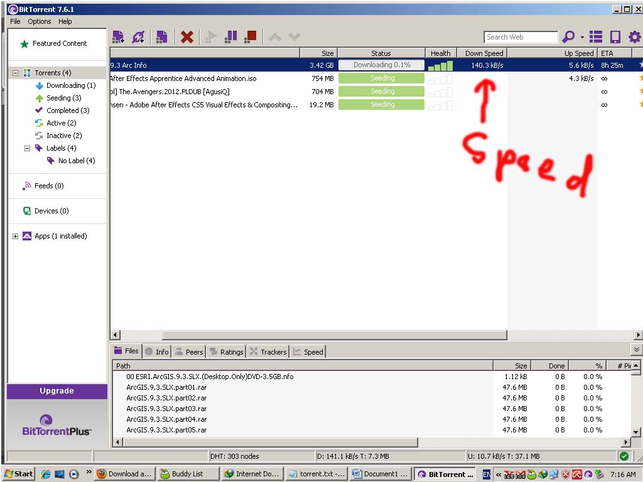Select After Effects Apprentice Advanced Animation.iso torrent

[376, 78]
